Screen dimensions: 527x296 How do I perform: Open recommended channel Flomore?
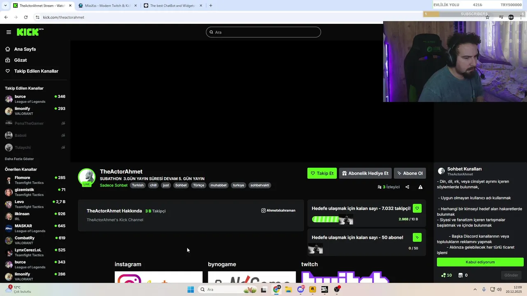click(x=35, y=180)
